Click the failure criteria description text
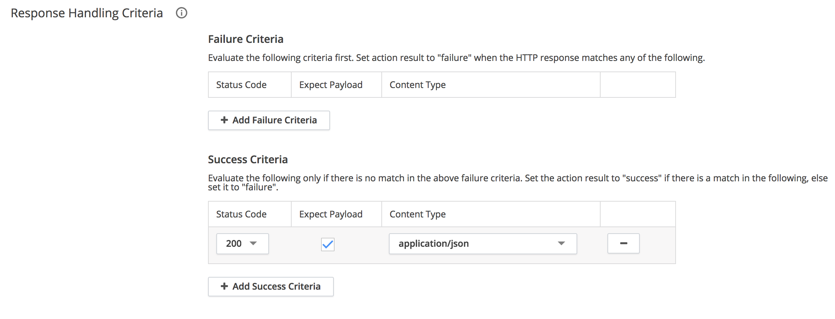This screenshot has height=319, width=835. point(456,58)
